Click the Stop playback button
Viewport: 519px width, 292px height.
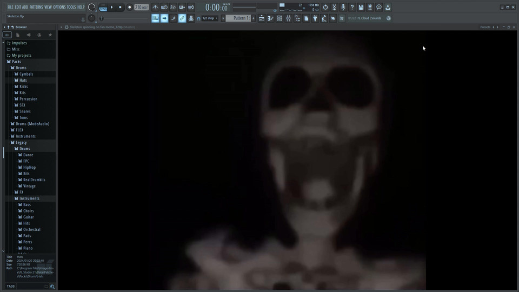point(121,8)
